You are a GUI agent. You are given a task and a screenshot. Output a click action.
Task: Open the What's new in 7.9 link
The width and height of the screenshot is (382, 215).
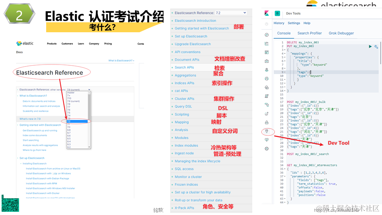point(30,119)
